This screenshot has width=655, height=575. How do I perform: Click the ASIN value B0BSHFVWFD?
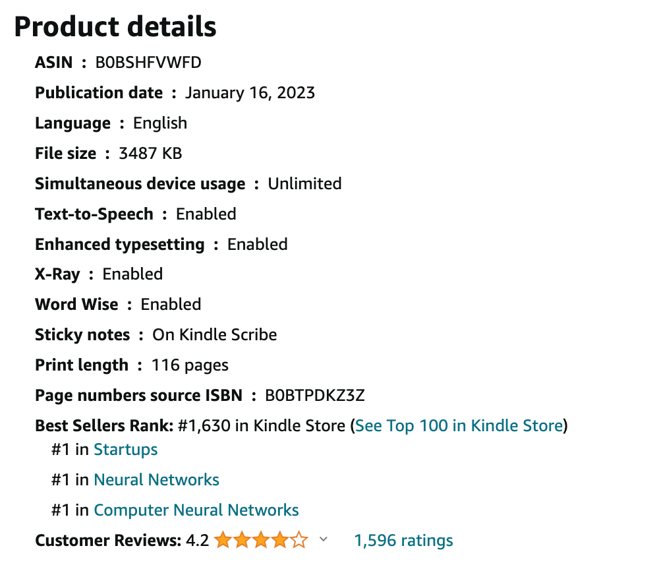click(148, 63)
